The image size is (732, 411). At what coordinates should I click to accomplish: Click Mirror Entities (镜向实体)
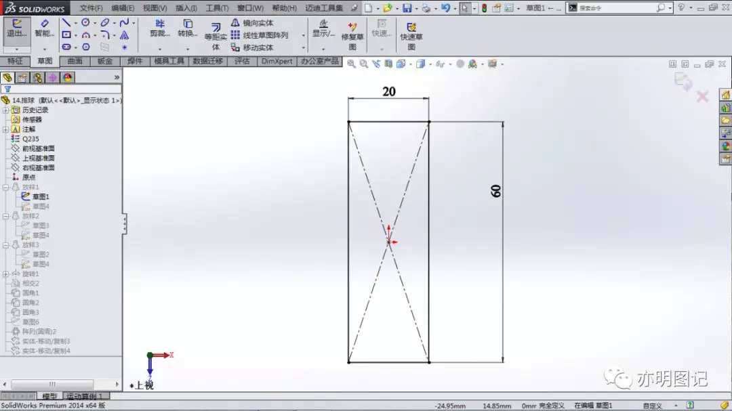(x=253, y=23)
